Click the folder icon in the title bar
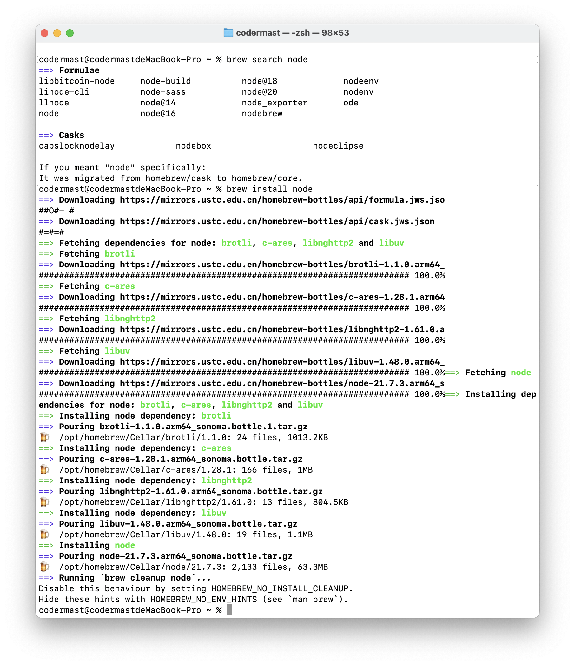Image resolution: width=575 pixels, height=665 pixels. point(228,33)
